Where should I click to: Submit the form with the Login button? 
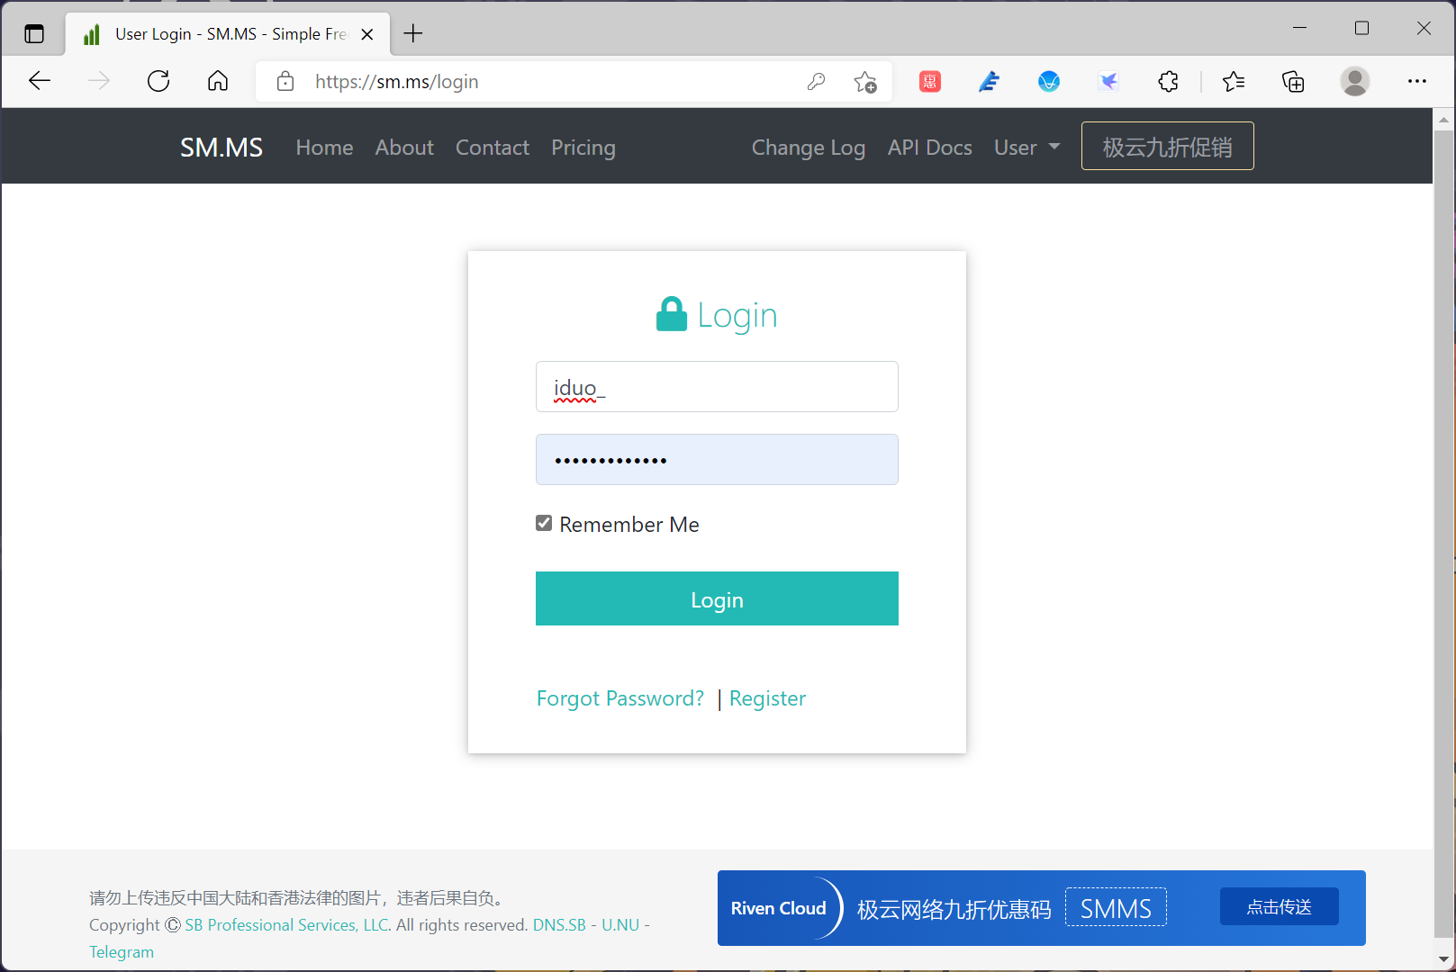[717, 598]
